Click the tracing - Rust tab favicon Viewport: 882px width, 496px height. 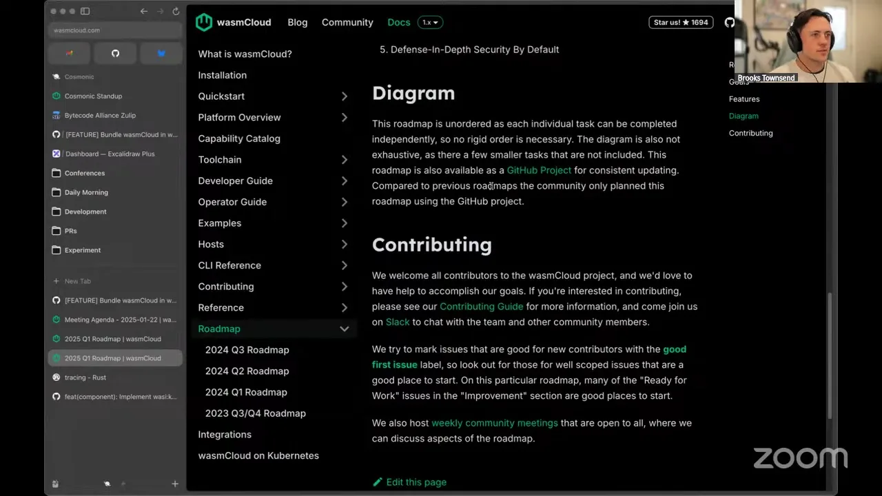57,378
